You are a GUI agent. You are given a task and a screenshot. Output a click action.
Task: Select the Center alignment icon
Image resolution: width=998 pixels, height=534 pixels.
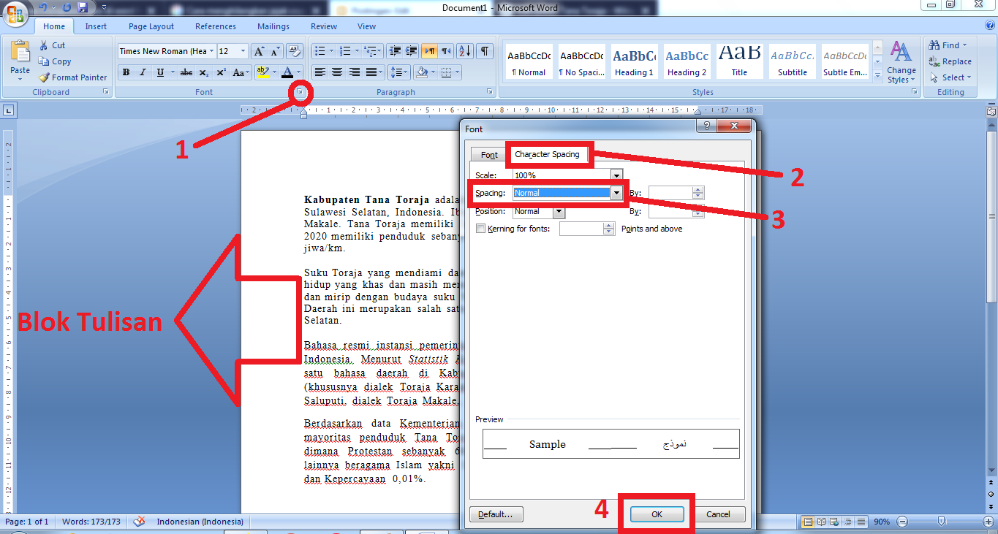337,72
